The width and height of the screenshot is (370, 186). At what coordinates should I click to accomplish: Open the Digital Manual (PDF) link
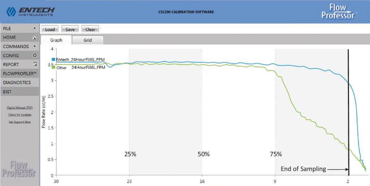tap(20, 108)
